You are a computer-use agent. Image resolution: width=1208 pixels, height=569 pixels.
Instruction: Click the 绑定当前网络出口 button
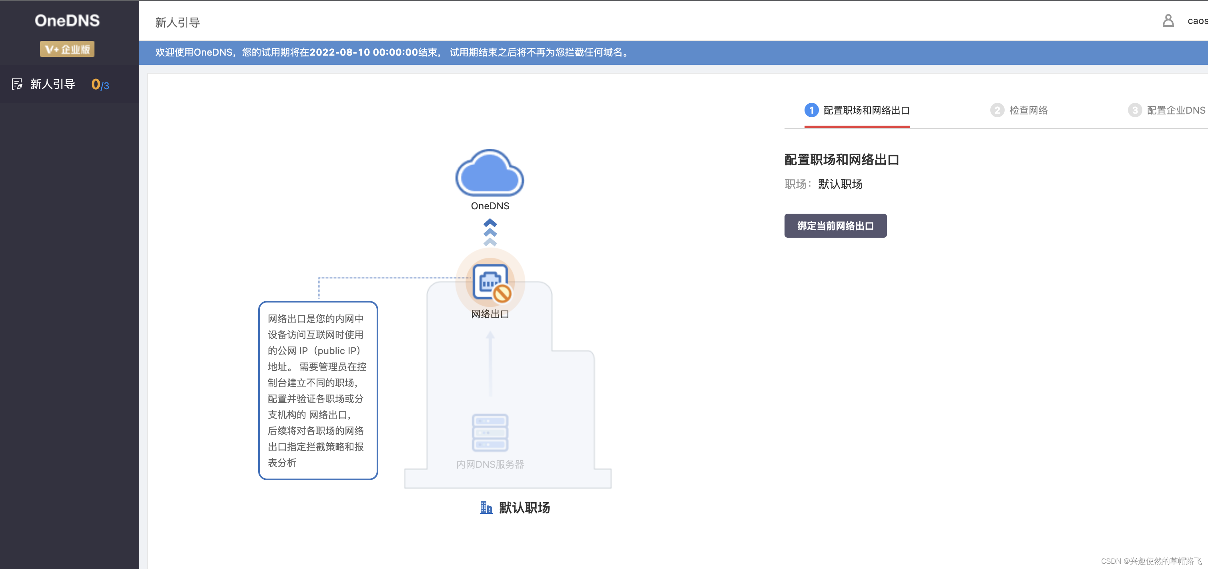click(x=835, y=226)
